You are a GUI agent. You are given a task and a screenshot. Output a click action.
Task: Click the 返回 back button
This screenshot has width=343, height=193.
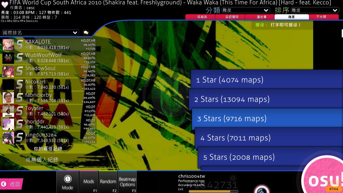11,184
